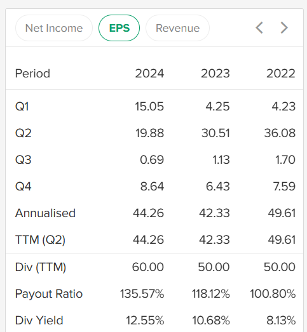Click the 2023 column header
This screenshot has height=332, width=307.
pos(215,74)
